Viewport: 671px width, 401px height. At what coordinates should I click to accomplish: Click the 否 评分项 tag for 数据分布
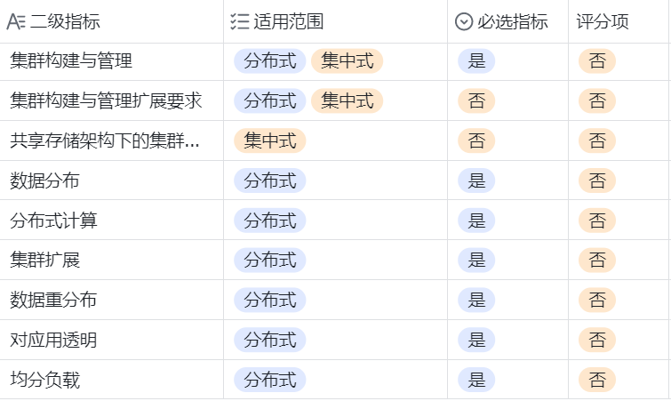pyautogui.click(x=597, y=181)
